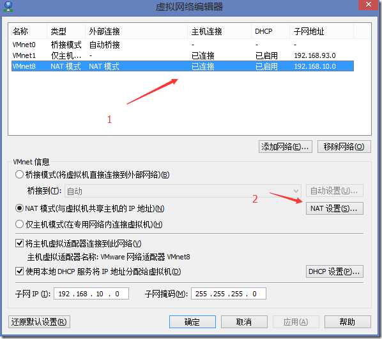Click the 子网 IP input field
This screenshot has width=382, height=339.
(x=91, y=294)
